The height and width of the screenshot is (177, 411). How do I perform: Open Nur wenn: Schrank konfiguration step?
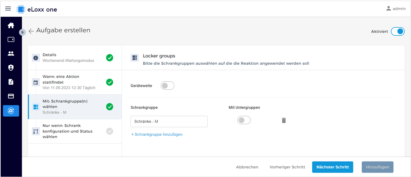[x=75, y=131]
